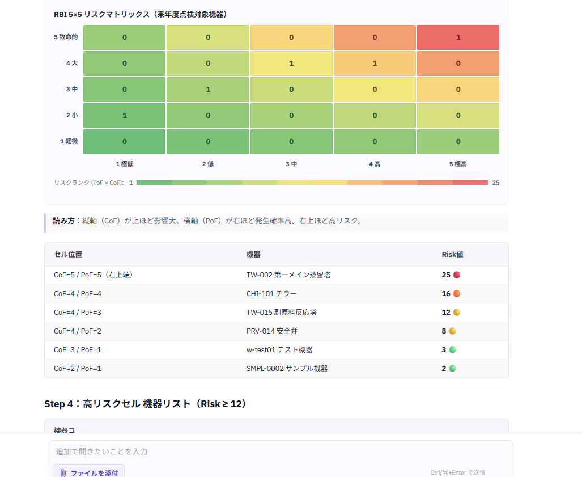Click CHI-101 チラー equipment name

pyautogui.click(x=271, y=293)
